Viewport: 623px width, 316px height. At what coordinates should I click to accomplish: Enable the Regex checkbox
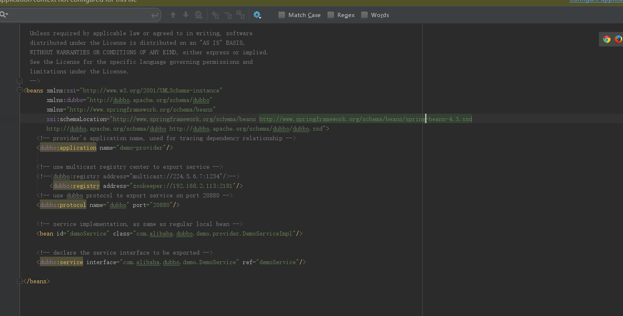point(331,15)
